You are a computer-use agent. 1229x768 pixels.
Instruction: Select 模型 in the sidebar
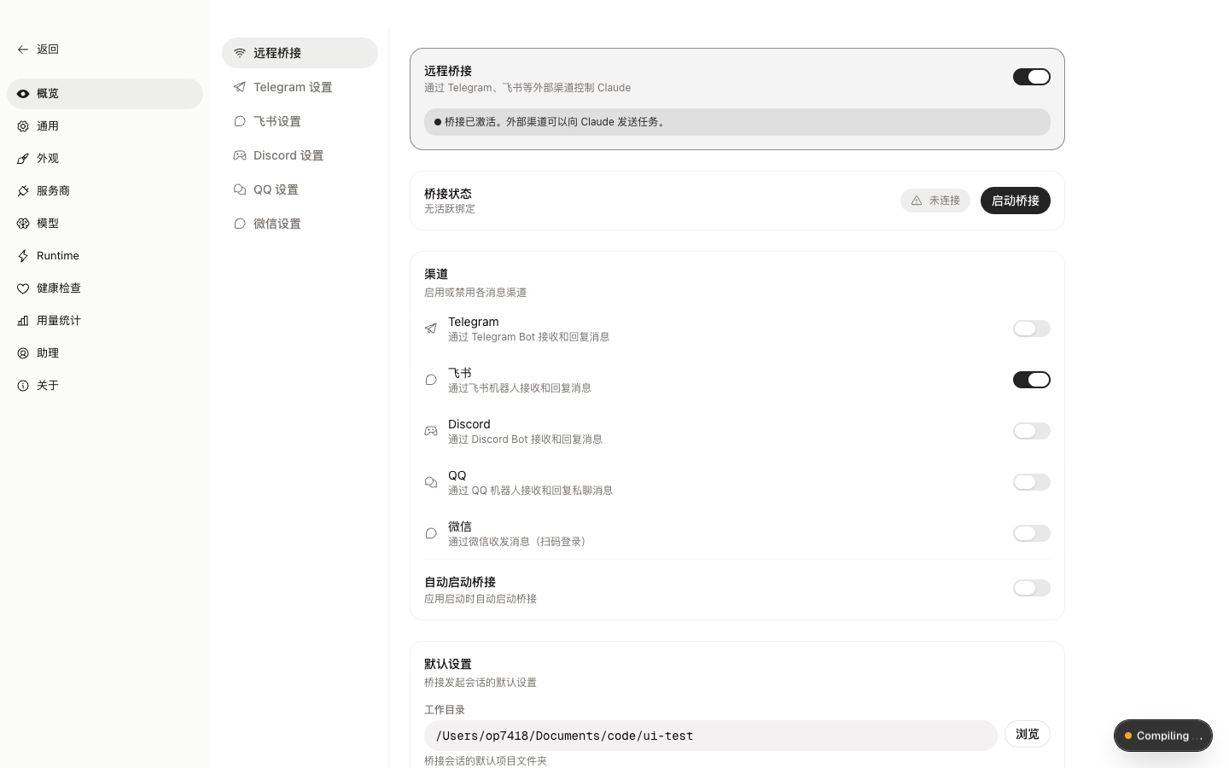pyautogui.click(x=105, y=224)
